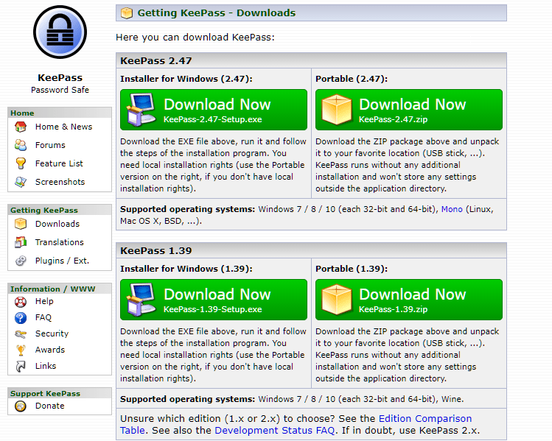Click the computer icon on the 1.39 Setup button
The height and width of the screenshot is (441, 552).
click(x=142, y=299)
